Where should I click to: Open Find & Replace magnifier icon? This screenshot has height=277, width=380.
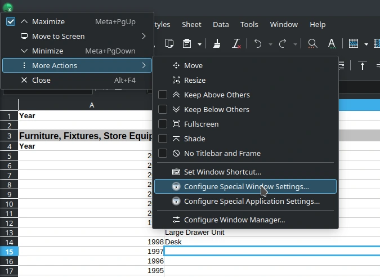(312, 44)
